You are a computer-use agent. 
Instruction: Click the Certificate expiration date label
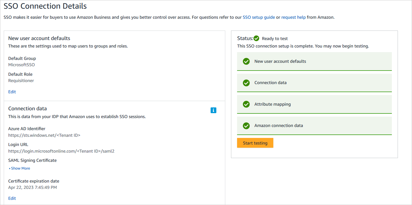point(34,181)
